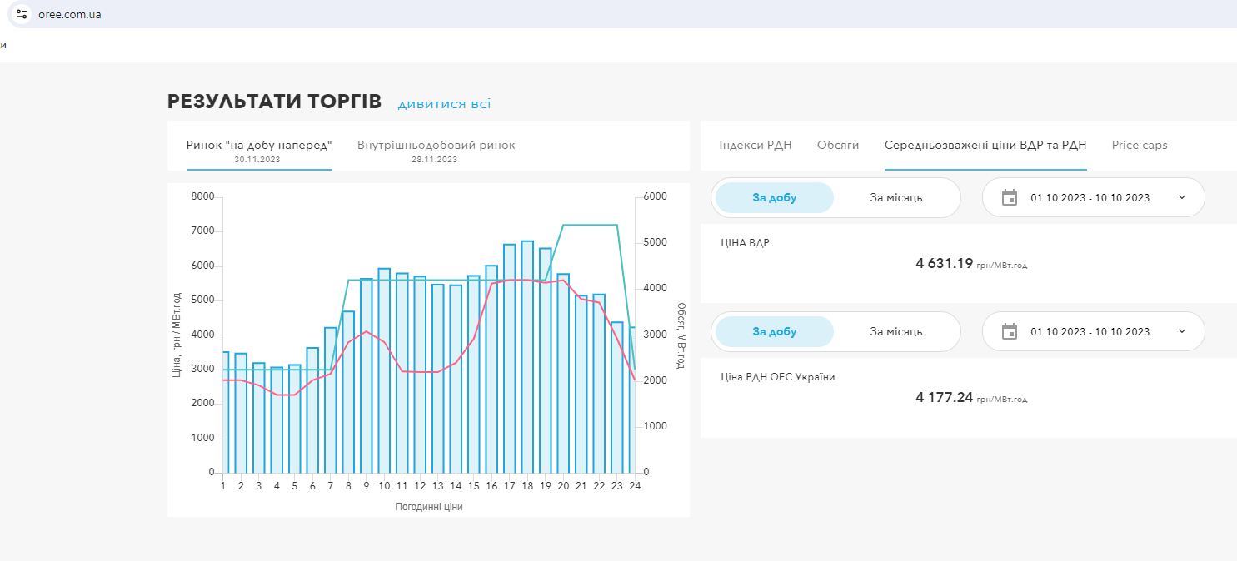Select 'За добу' for Ціна РДН ОЕС України

774,331
